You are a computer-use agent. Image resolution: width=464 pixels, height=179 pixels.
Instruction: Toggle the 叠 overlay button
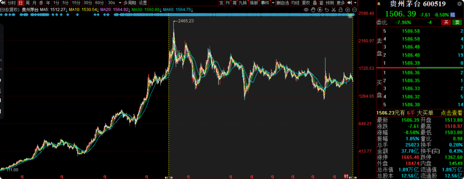coord(315,3)
